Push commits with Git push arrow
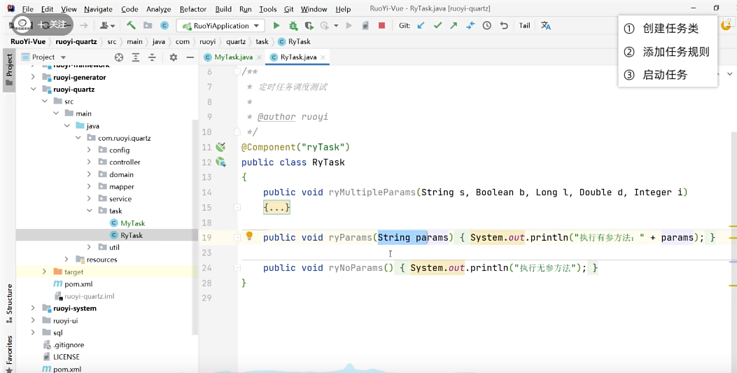The image size is (737, 373). click(x=454, y=26)
